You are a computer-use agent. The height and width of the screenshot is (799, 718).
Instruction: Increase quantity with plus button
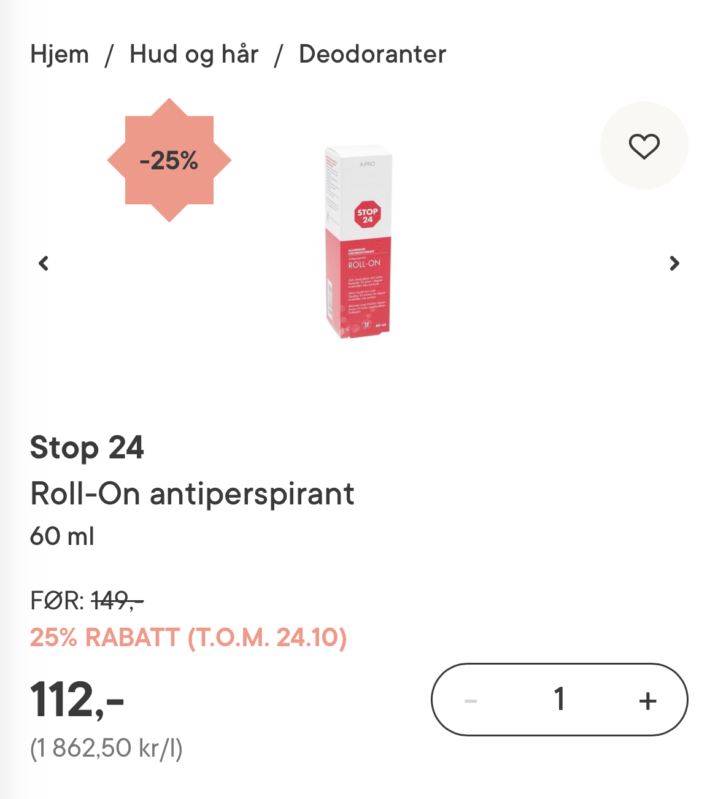[647, 700]
